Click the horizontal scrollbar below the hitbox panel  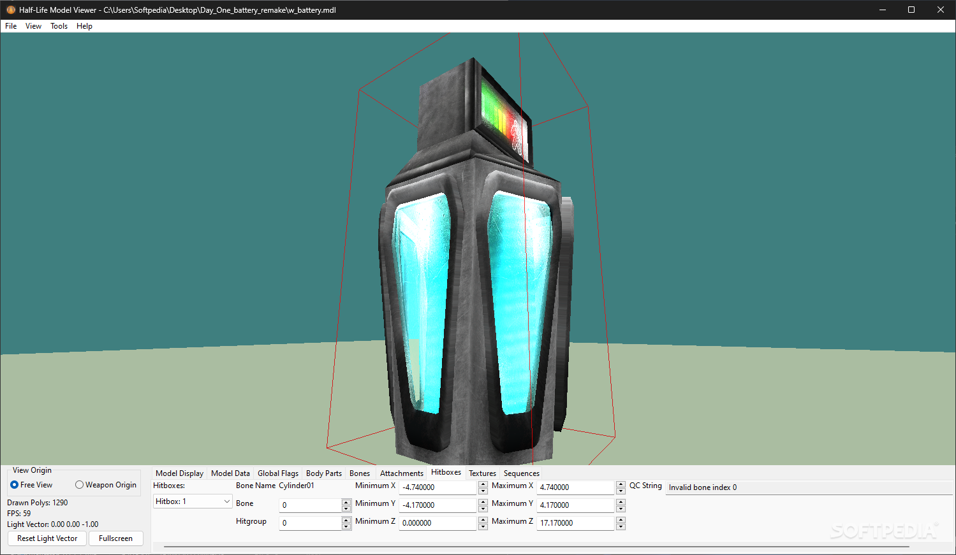tap(536, 547)
